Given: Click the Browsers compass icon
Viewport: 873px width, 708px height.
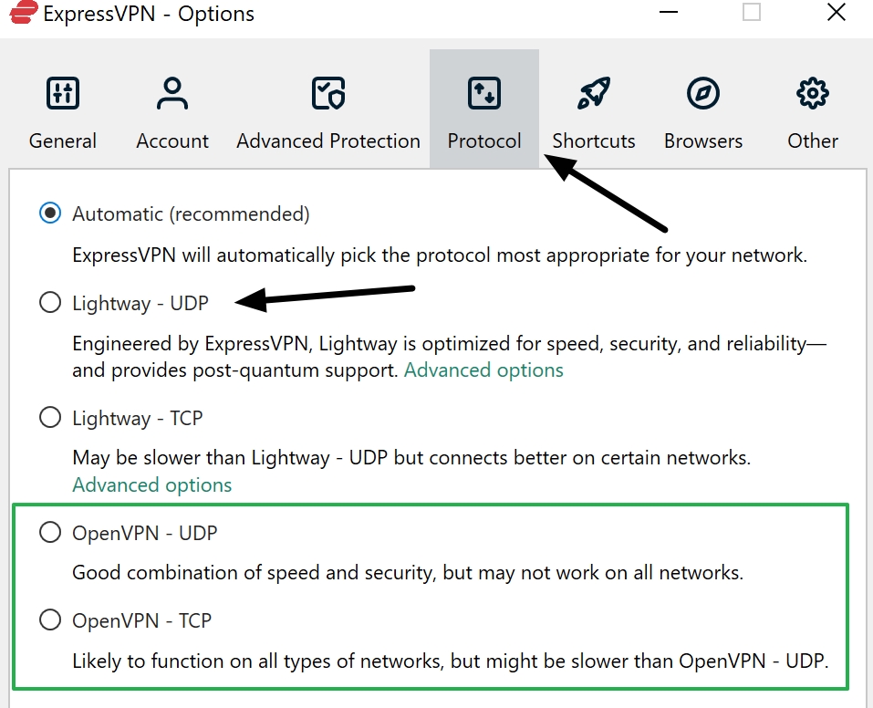Looking at the screenshot, I should coord(702,92).
